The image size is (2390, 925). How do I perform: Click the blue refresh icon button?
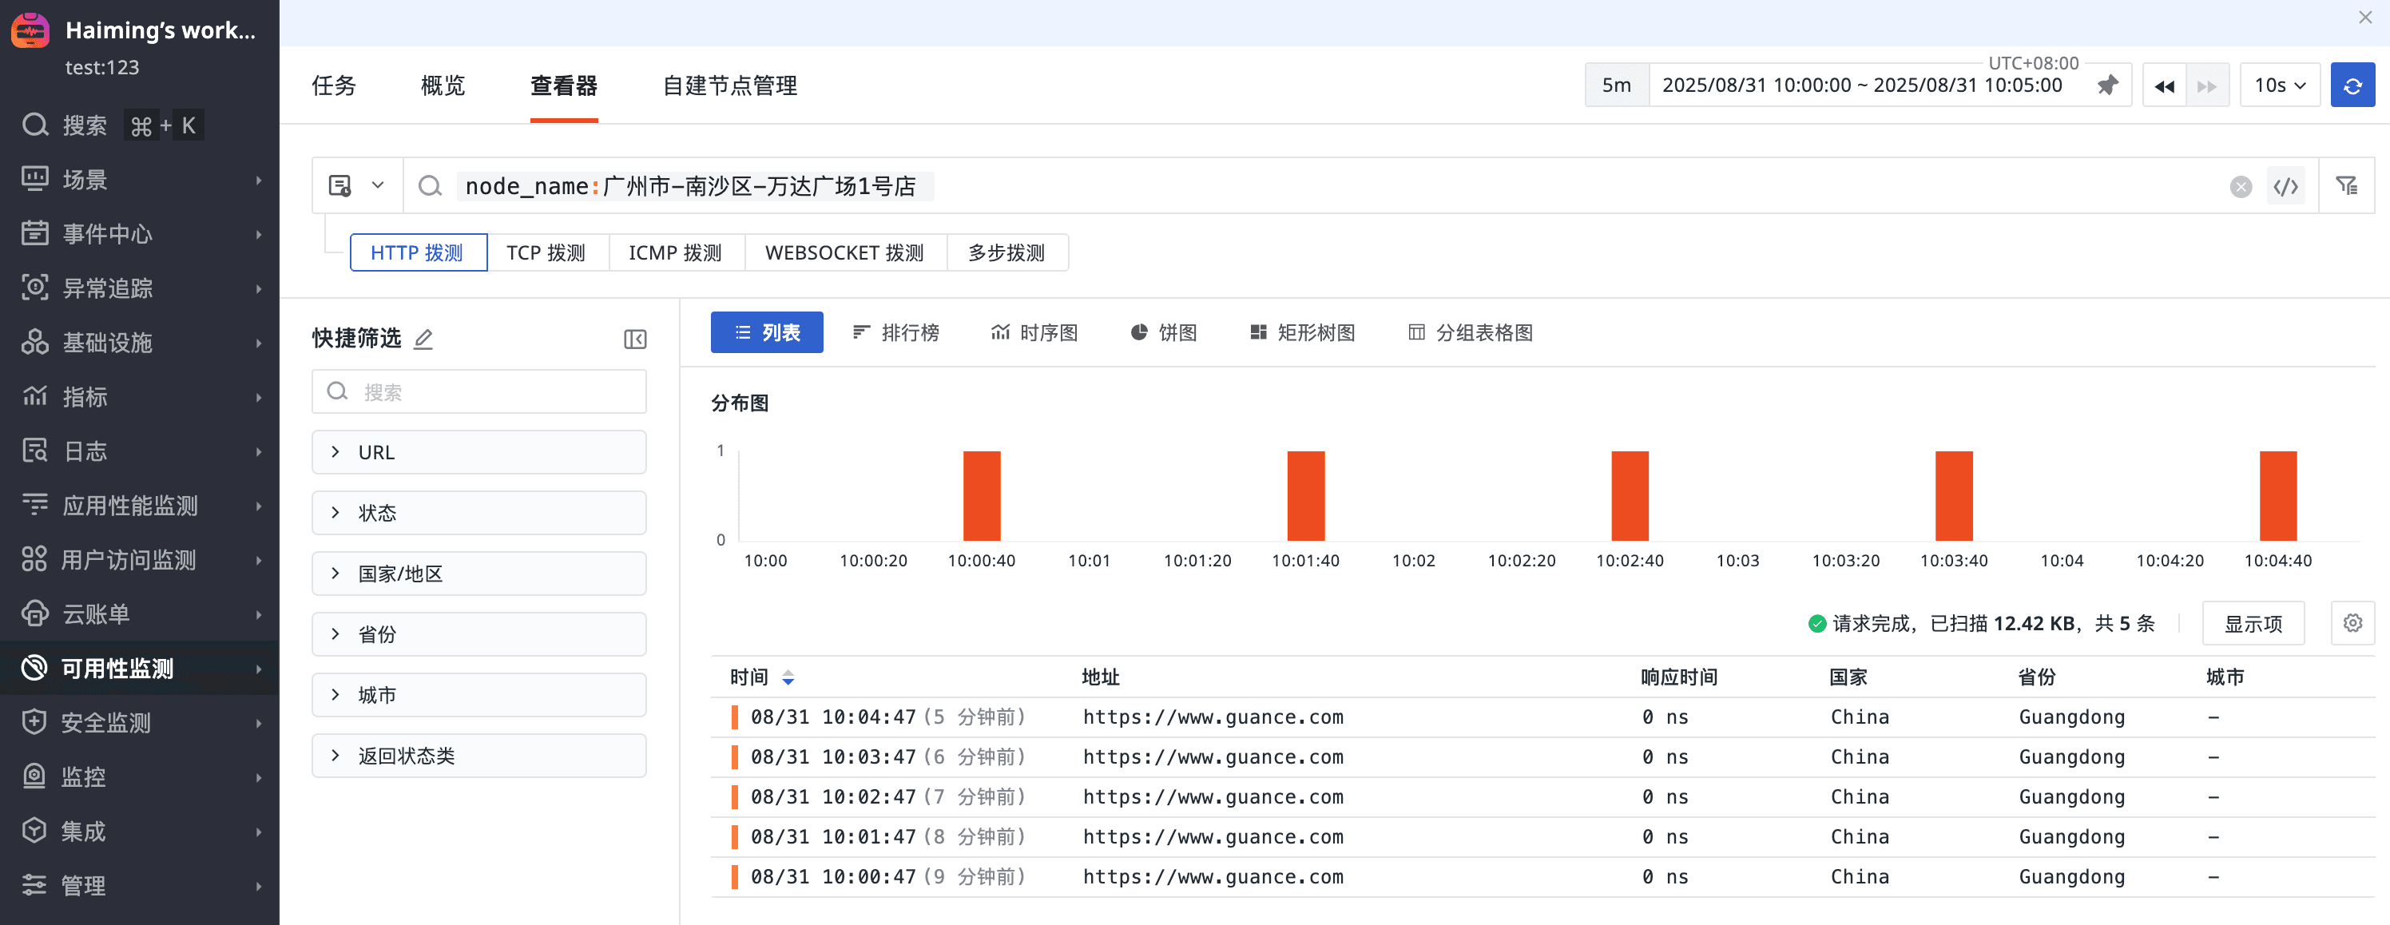(x=2351, y=85)
